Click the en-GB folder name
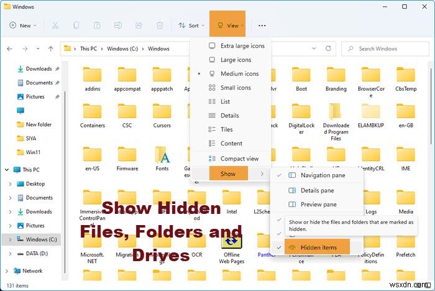The height and width of the screenshot is (291, 435). [x=406, y=125]
